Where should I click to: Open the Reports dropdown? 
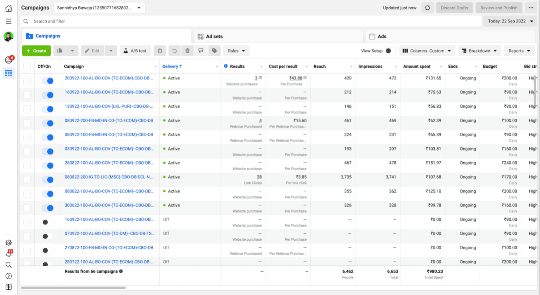(519, 51)
